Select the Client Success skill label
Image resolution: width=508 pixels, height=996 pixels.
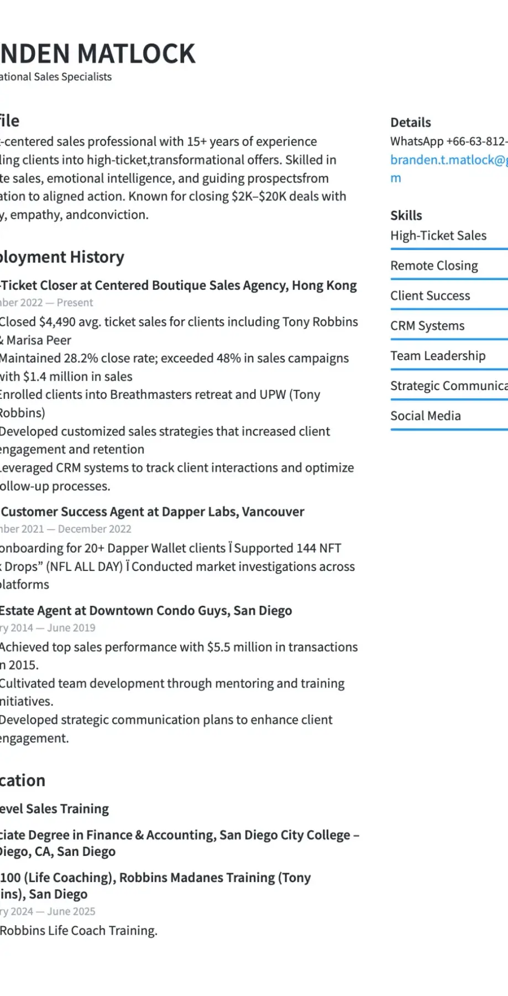pyautogui.click(x=430, y=296)
